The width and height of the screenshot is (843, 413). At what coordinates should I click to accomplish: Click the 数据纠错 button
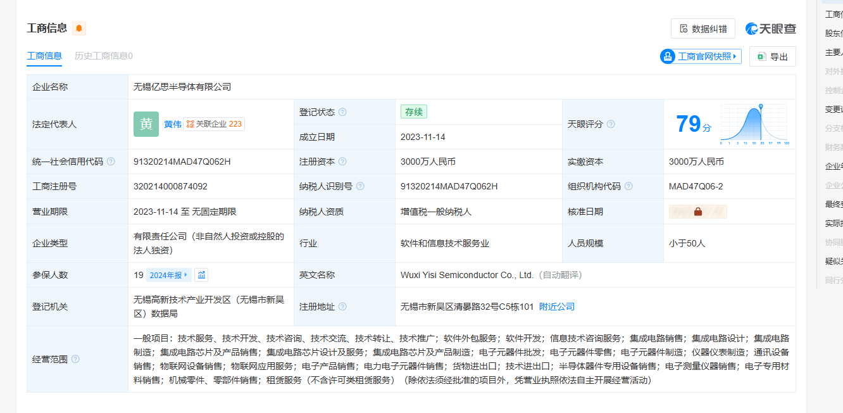click(702, 29)
